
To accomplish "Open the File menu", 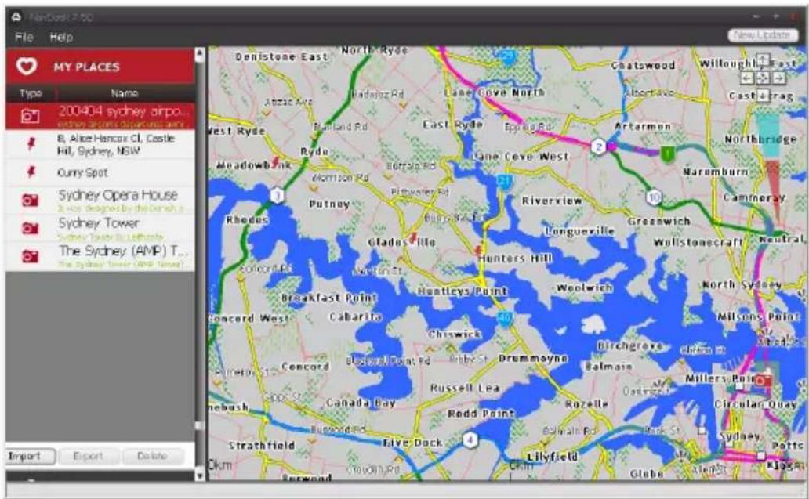I will [24, 37].
